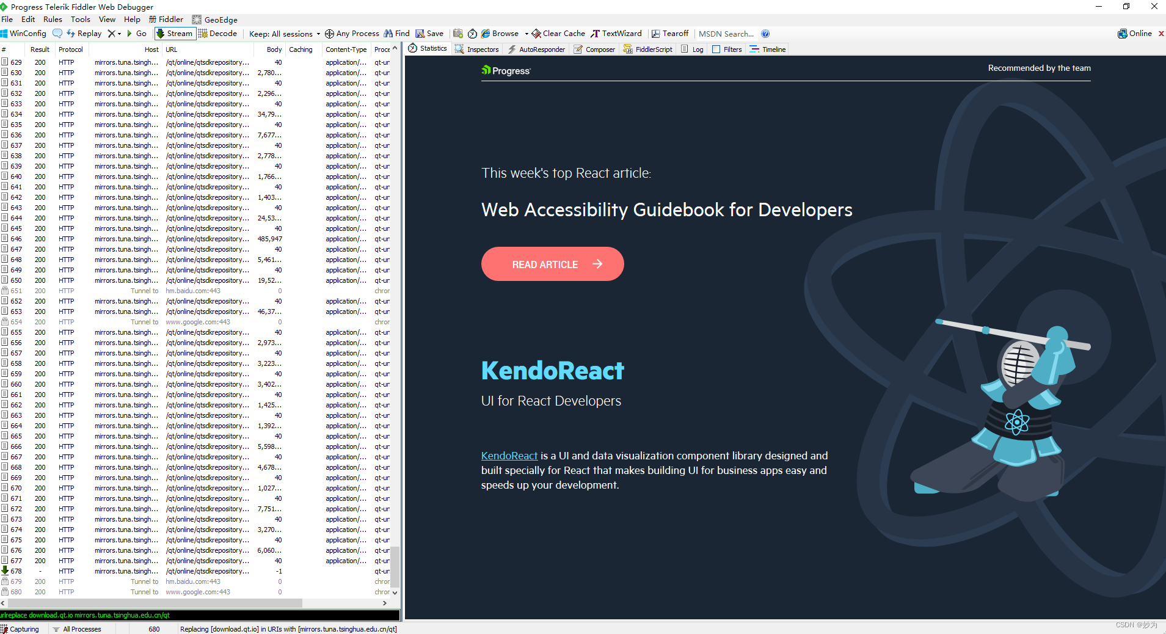1166x634 pixels.
Task: Click the timer stopwatch toolbar icon
Action: tap(472, 34)
